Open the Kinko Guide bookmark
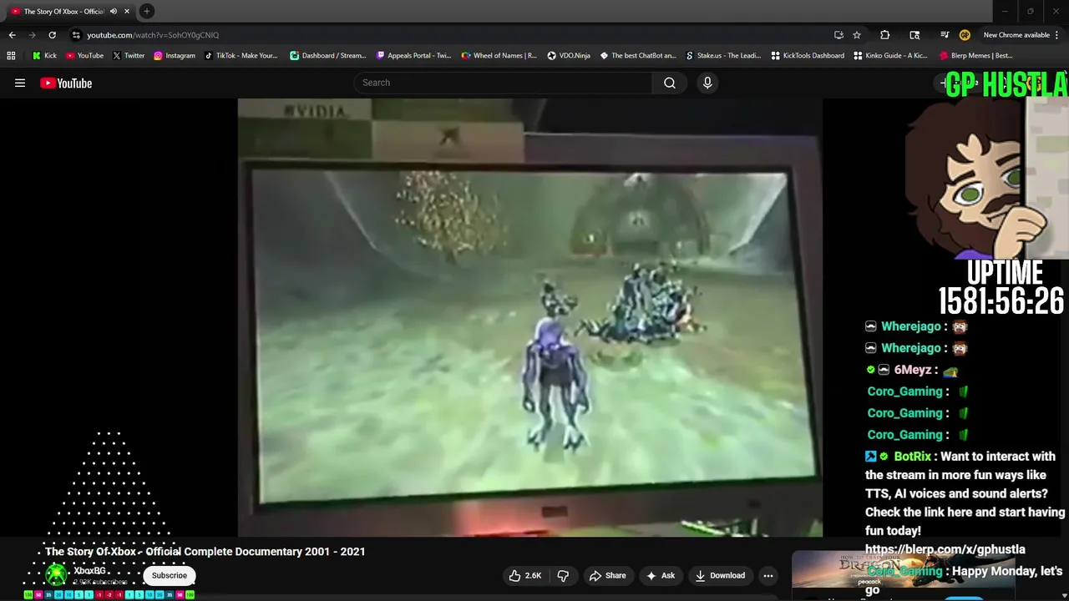Image resolution: width=1069 pixels, height=601 pixels. tap(890, 56)
